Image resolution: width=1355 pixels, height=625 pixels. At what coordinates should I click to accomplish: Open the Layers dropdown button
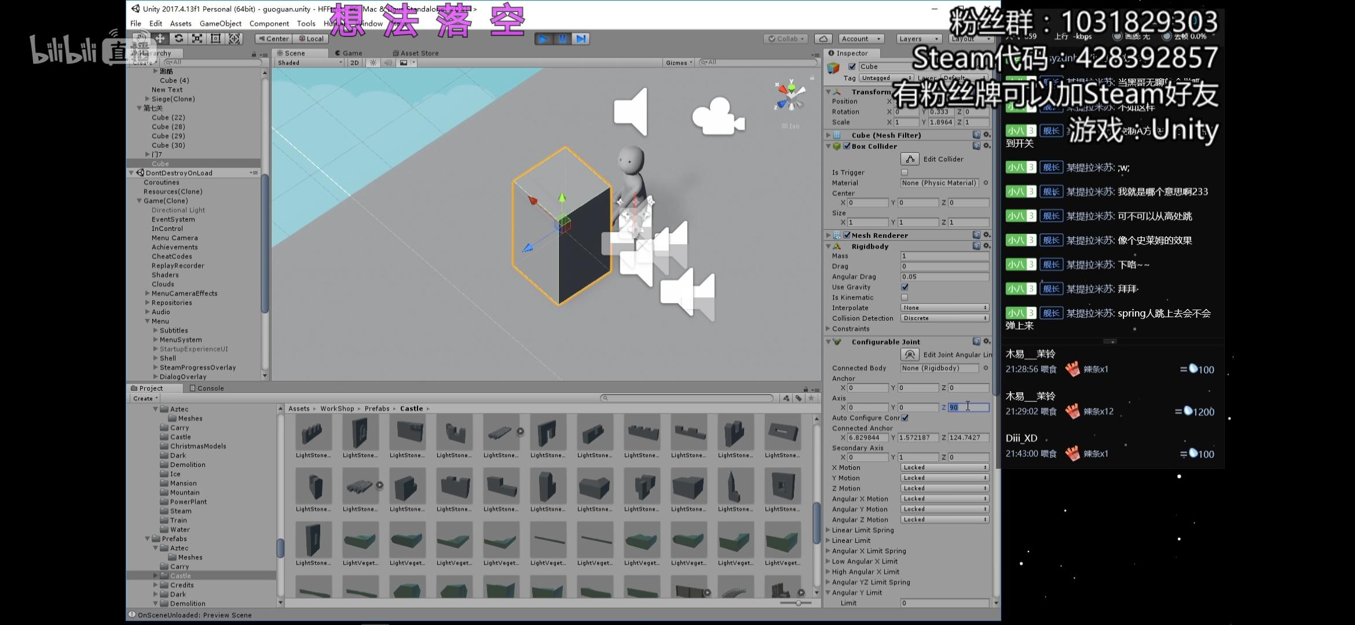pyautogui.click(x=918, y=39)
